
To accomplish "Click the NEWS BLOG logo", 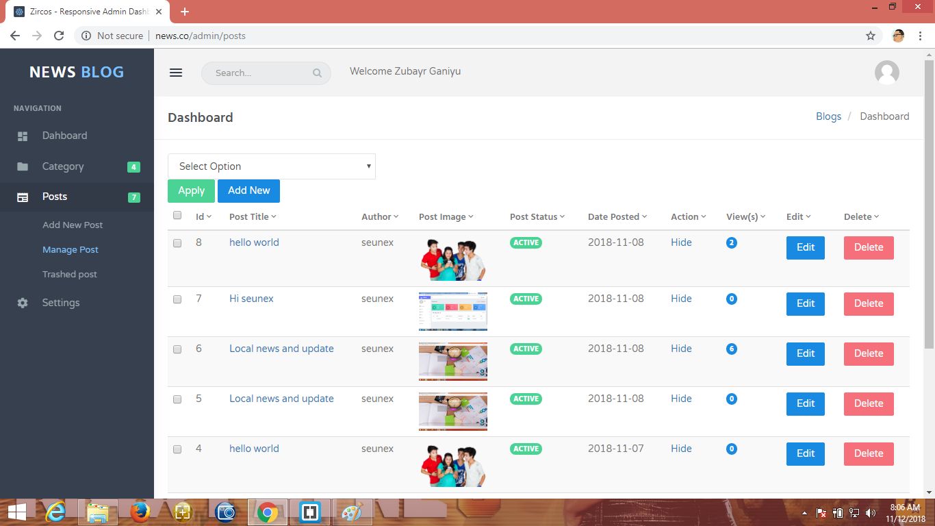I will pos(77,72).
